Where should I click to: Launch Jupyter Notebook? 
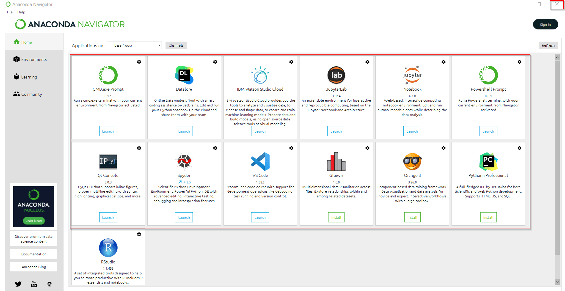[x=412, y=131]
